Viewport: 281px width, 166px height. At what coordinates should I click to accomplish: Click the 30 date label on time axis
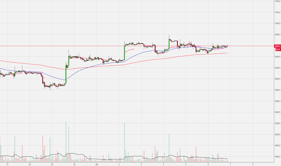pyautogui.click(x=74, y=164)
